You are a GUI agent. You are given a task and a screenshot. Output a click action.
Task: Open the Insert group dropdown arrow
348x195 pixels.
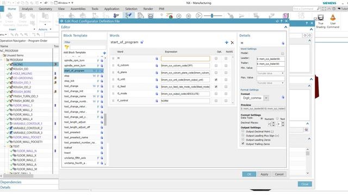(34, 29)
